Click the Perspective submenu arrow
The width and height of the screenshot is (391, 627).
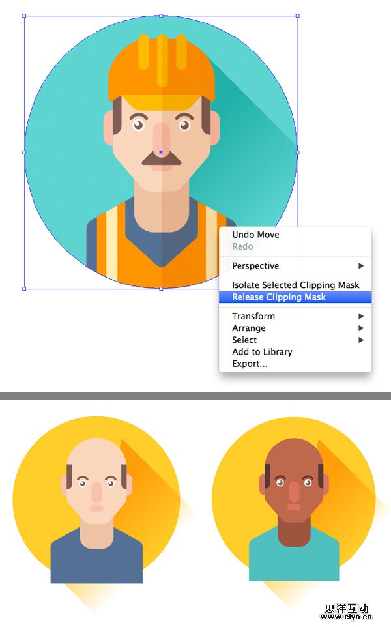pos(361,266)
